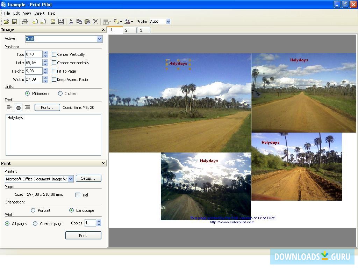Screen dimensions: 358x268
Task: Toggle the Keep Aspect Ratio checkbox
Action: [x=54, y=80]
